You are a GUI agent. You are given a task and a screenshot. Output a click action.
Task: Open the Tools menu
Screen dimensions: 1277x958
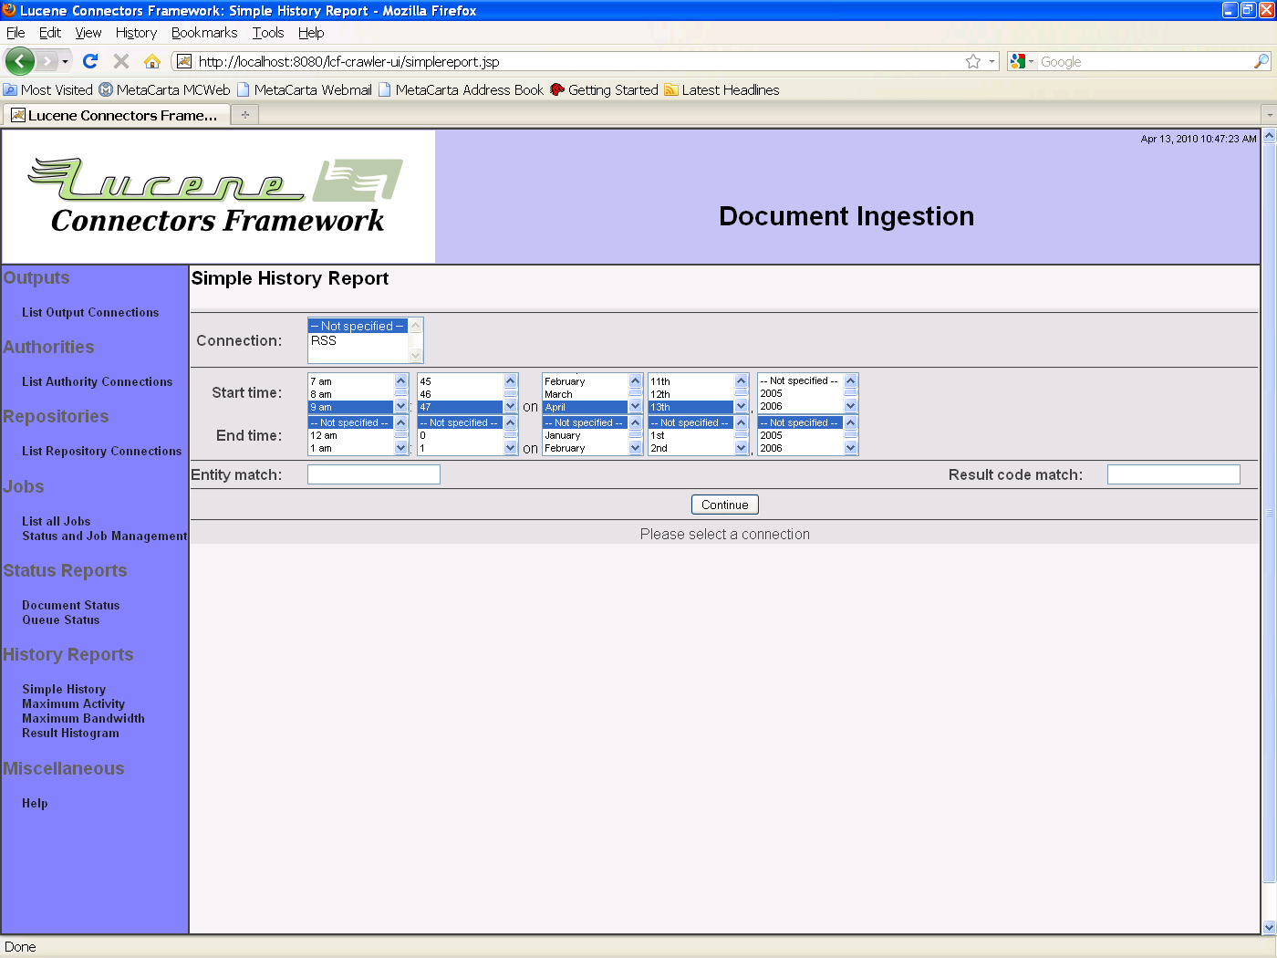tap(268, 33)
